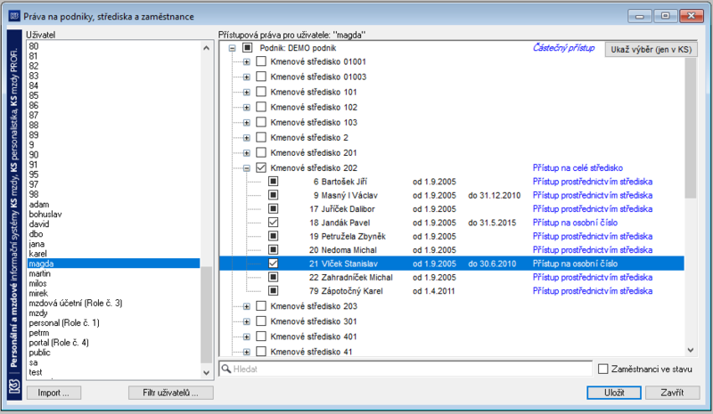
Task: Select row 22 Zahradníček Michal
Action: click(x=452, y=277)
